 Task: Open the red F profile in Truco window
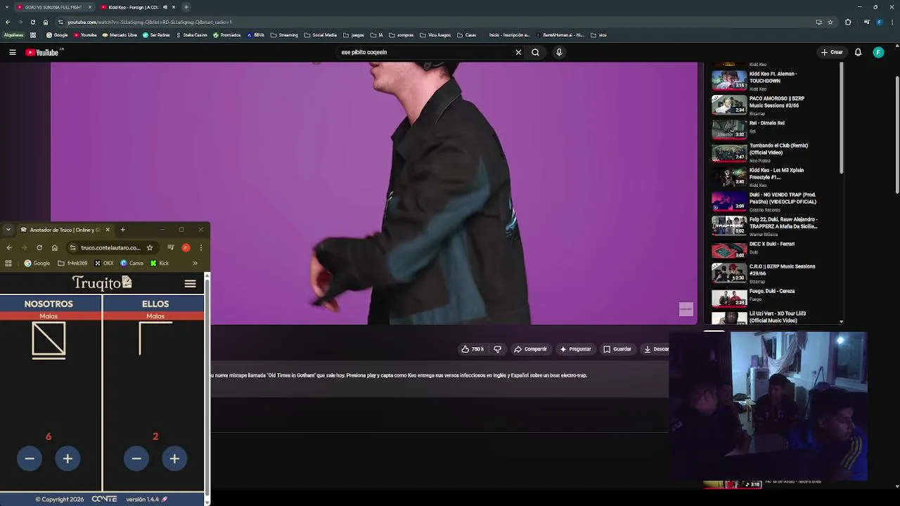coord(186,247)
